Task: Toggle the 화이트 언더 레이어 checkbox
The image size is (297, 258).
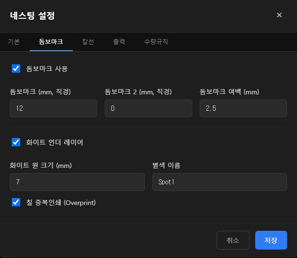Action: tap(16, 142)
